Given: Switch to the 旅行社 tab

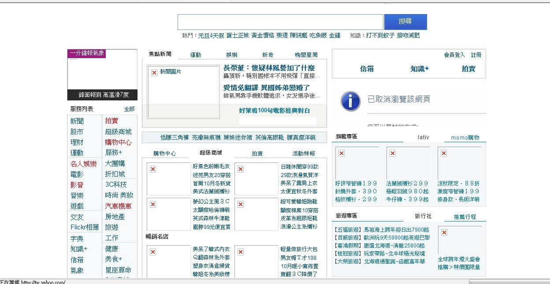Looking at the screenshot, I should (x=423, y=216).
